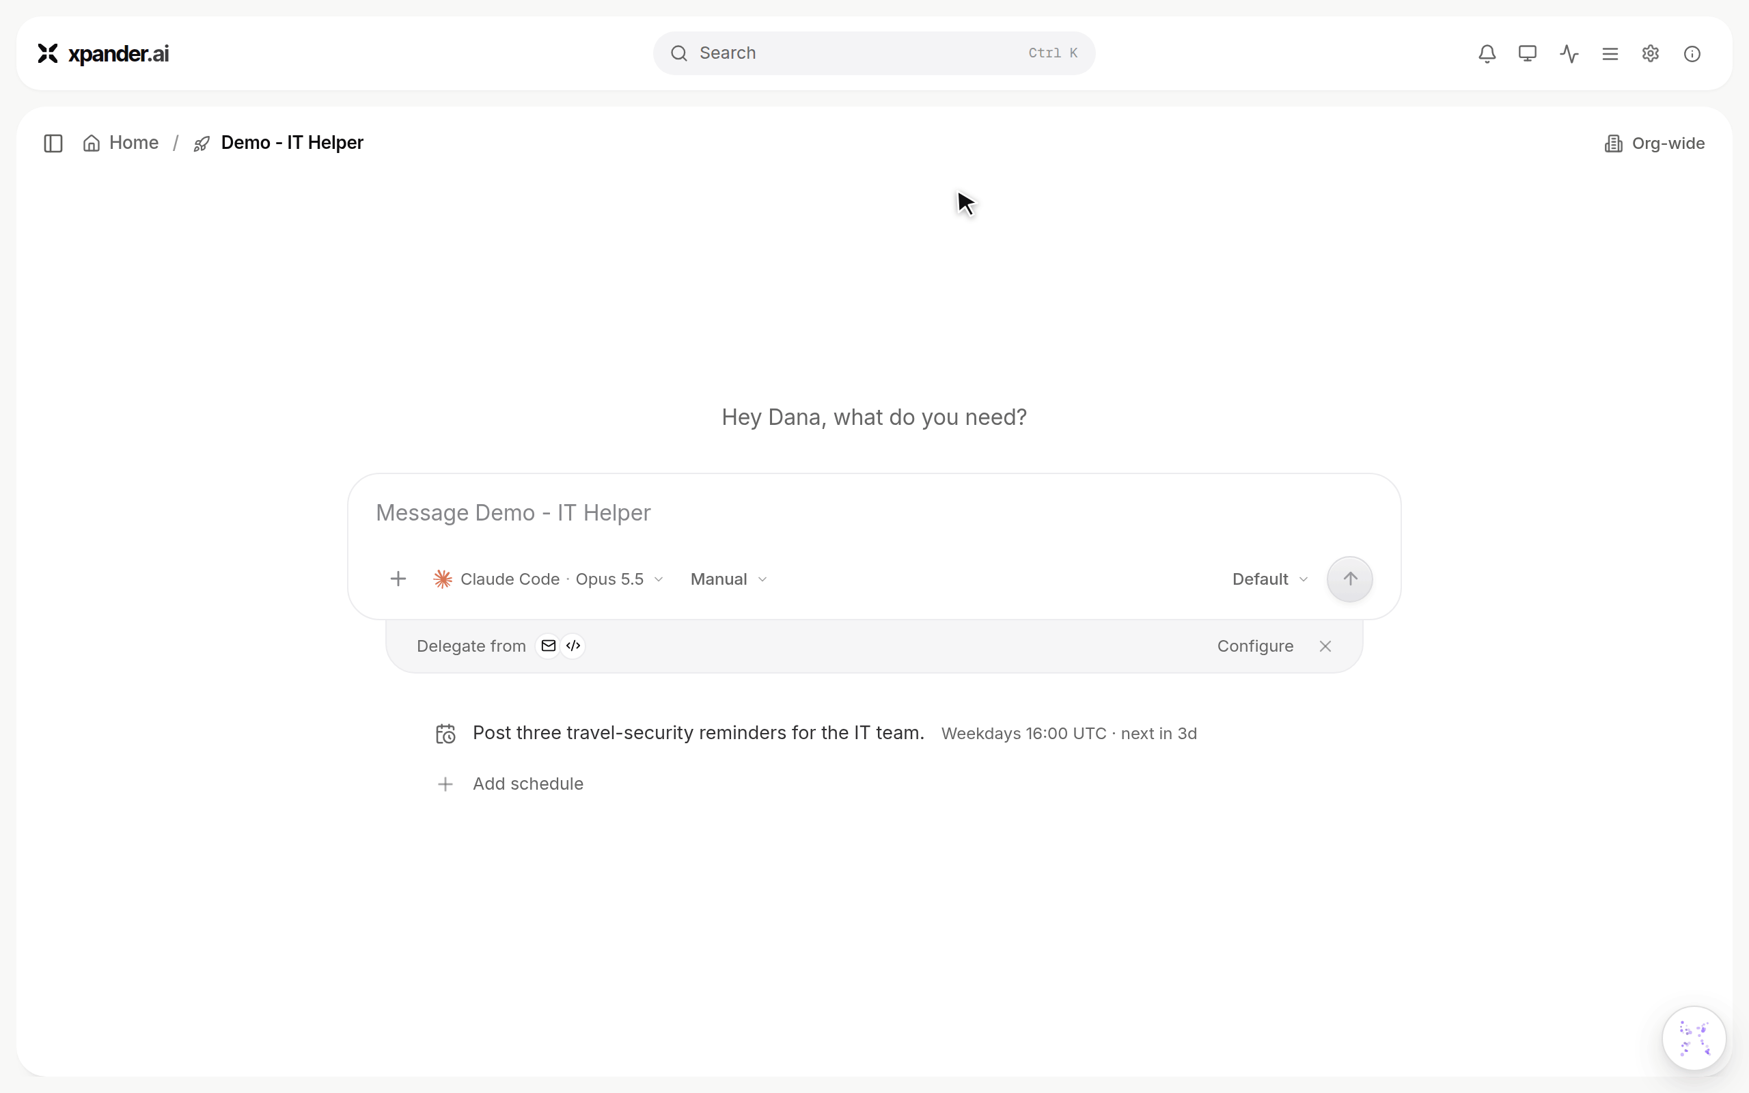Screen dimensions: 1749x1093
Task: Expand the Manual mode dropdown
Action: pos(728,579)
